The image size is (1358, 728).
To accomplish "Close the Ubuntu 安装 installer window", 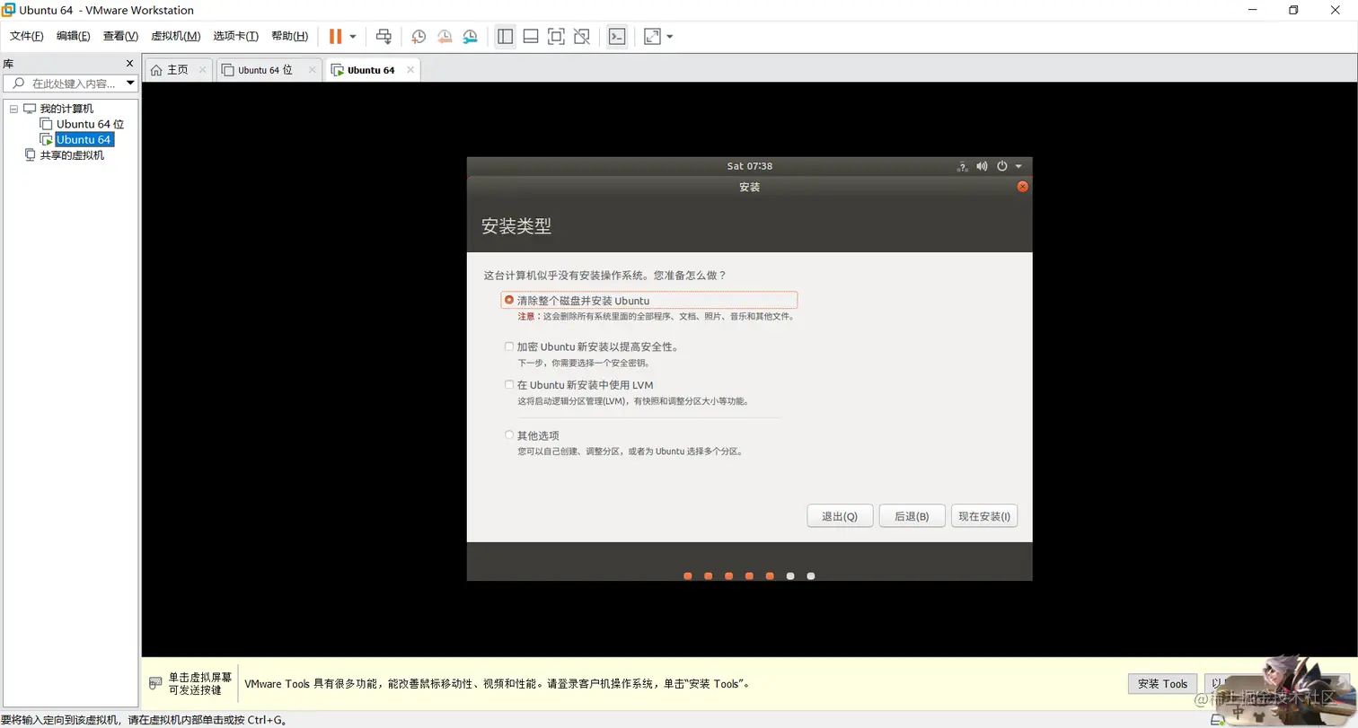I will click(1022, 187).
